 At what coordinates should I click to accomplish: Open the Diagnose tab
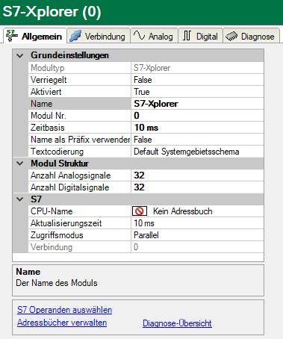[x=252, y=36]
